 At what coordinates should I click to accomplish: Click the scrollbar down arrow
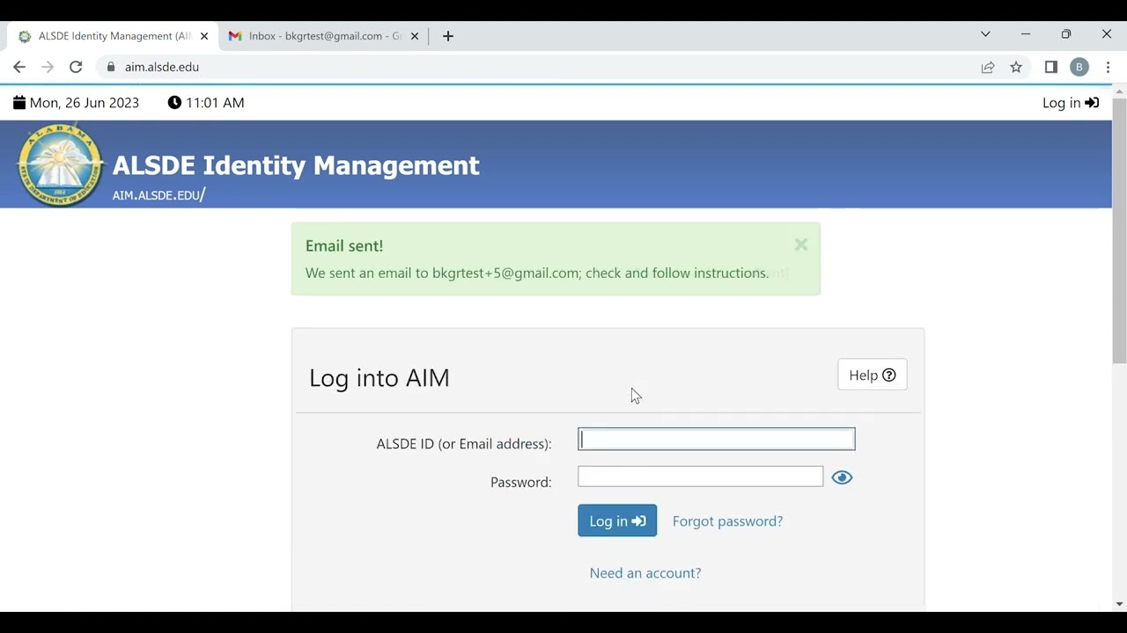(1120, 604)
